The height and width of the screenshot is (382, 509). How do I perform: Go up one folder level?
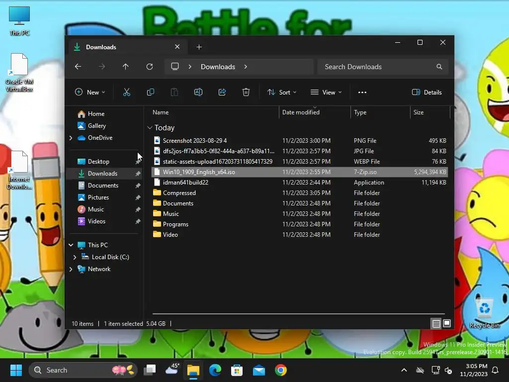(x=126, y=67)
